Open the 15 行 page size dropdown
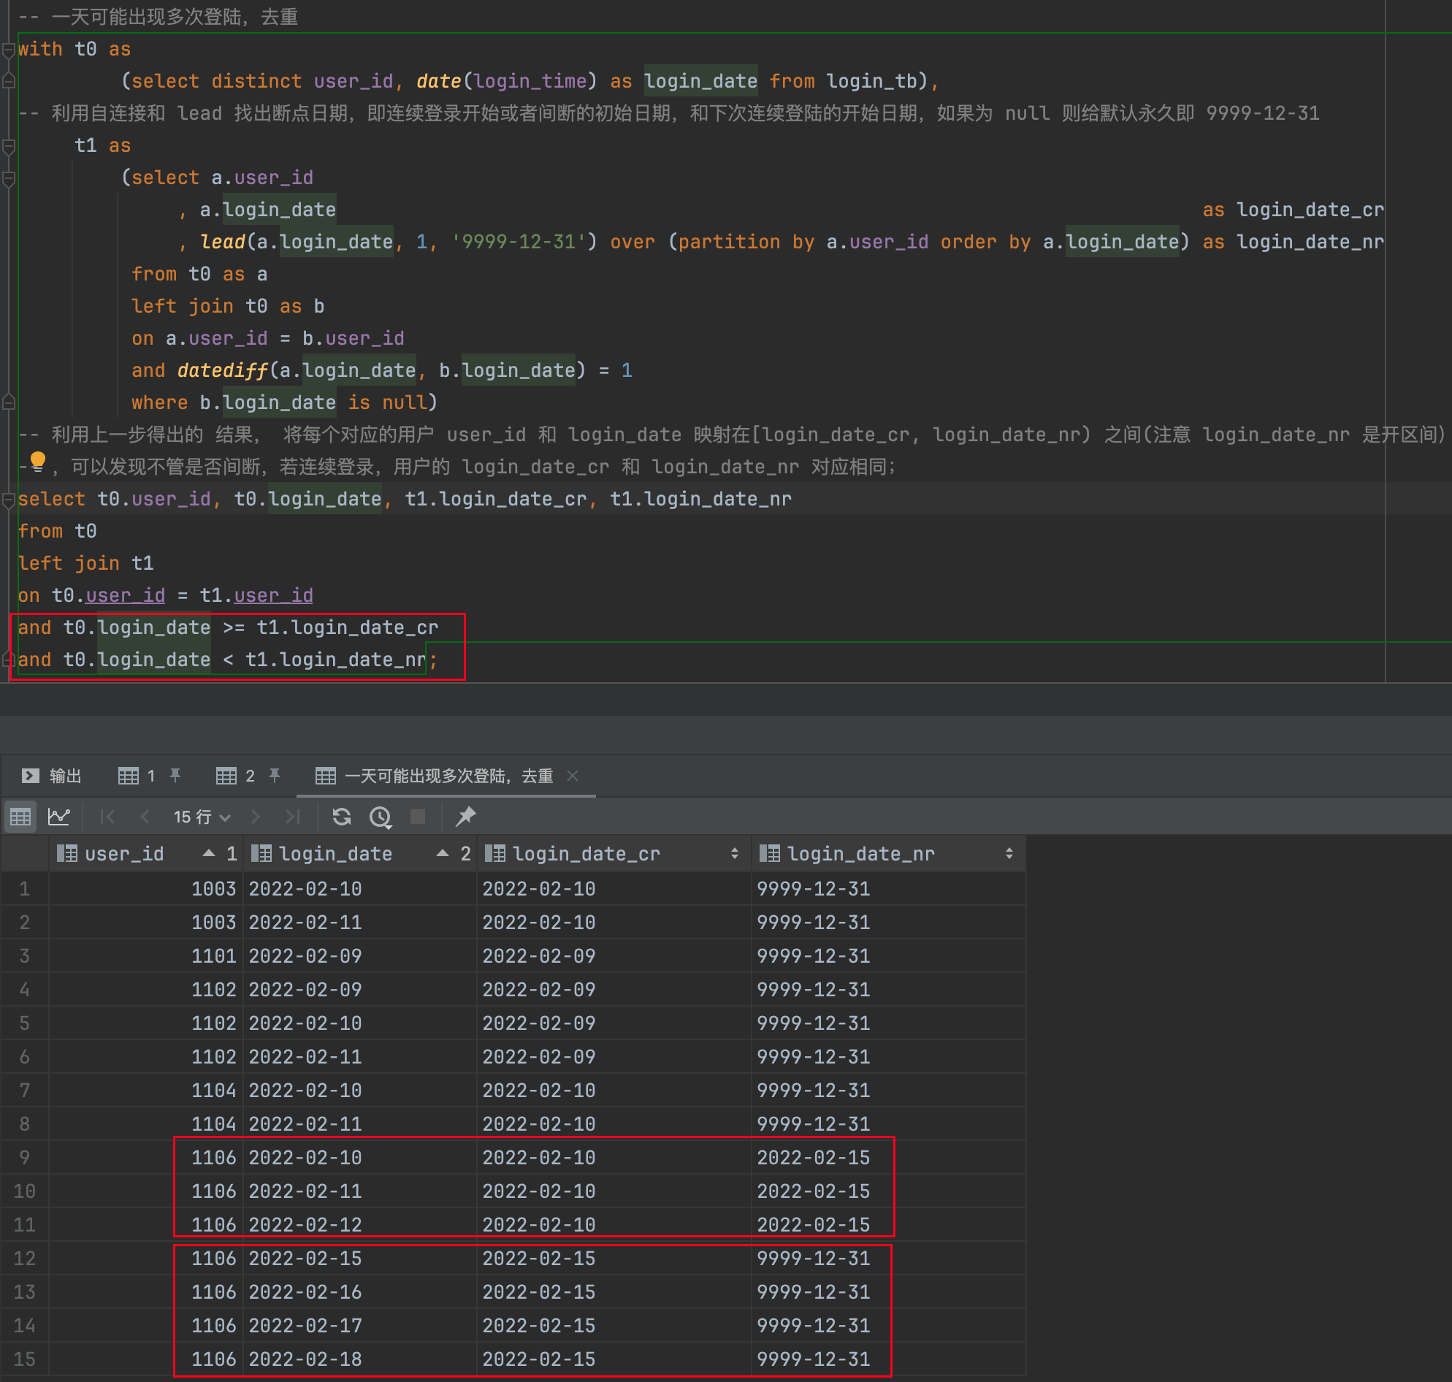1452x1382 pixels. [202, 816]
